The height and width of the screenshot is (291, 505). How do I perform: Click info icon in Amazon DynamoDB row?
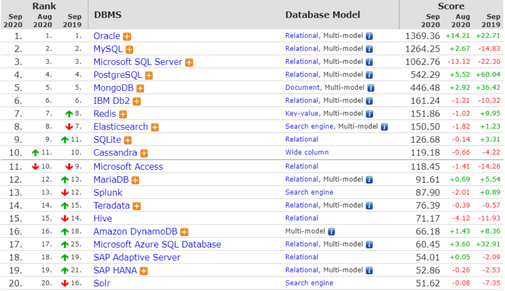tap(331, 231)
